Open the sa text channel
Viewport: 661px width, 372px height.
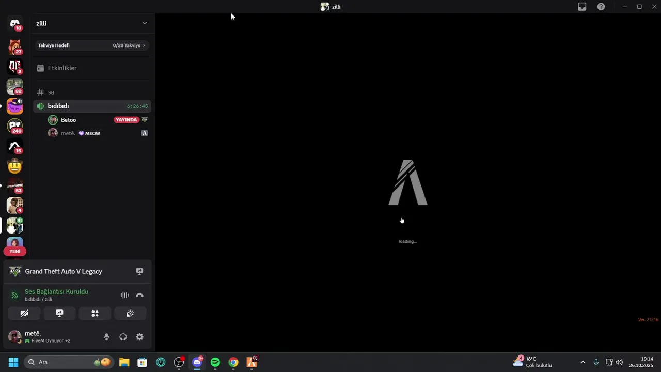[x=92, y=92]
